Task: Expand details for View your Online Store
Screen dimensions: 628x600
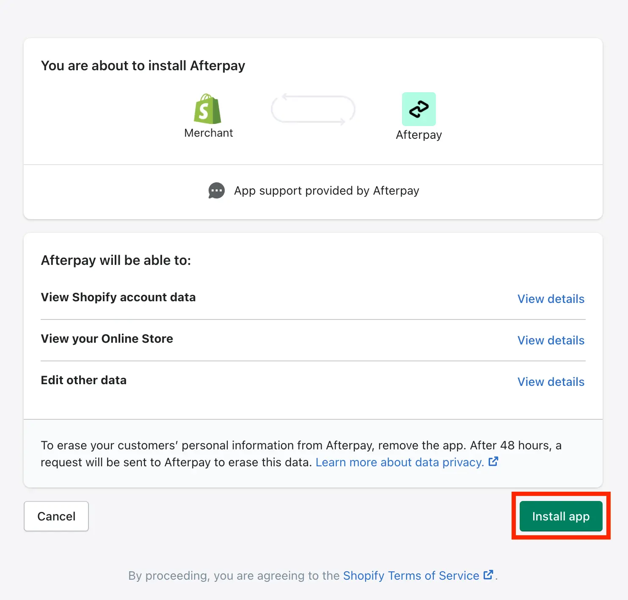Action: pyautogui.click(x=551, y=341)
